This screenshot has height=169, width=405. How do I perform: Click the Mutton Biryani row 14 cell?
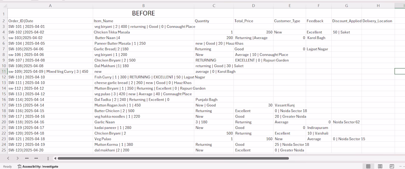(143, 89)
